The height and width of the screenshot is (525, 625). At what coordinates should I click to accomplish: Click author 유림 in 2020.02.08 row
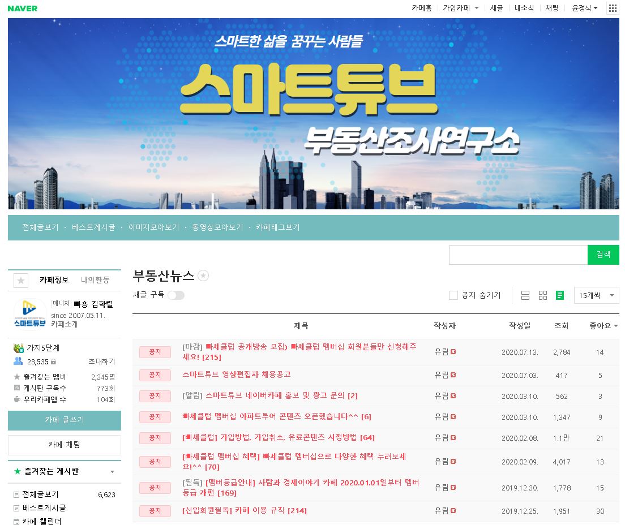[x=441, y=438]
